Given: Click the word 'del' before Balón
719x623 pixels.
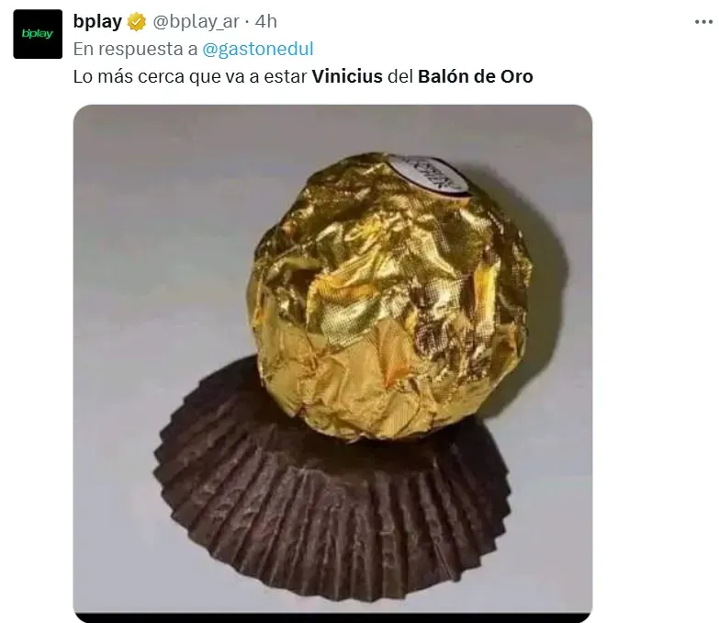Looking at the screenshot, I should (x=400, y=76).
